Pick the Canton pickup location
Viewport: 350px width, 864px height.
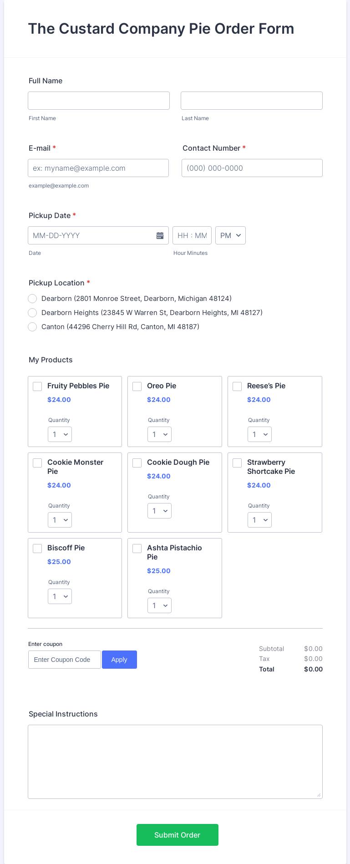pos(32,327)
